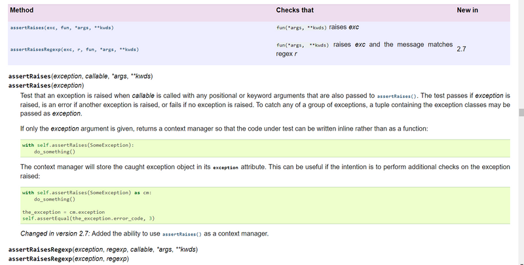Click the "Method" column header

(x=22, y=10)
